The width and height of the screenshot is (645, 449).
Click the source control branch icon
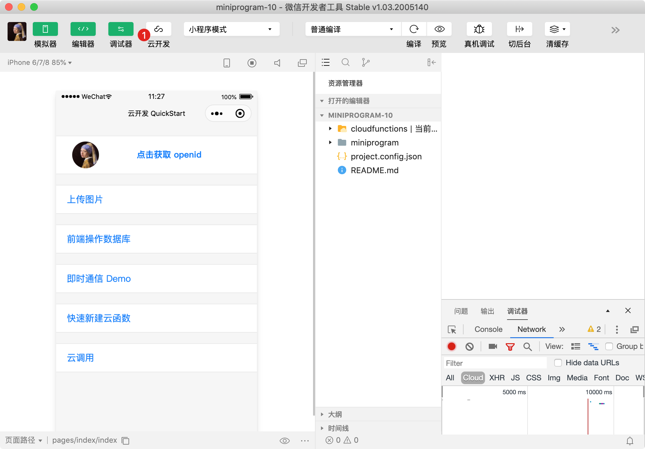[365, 62]
